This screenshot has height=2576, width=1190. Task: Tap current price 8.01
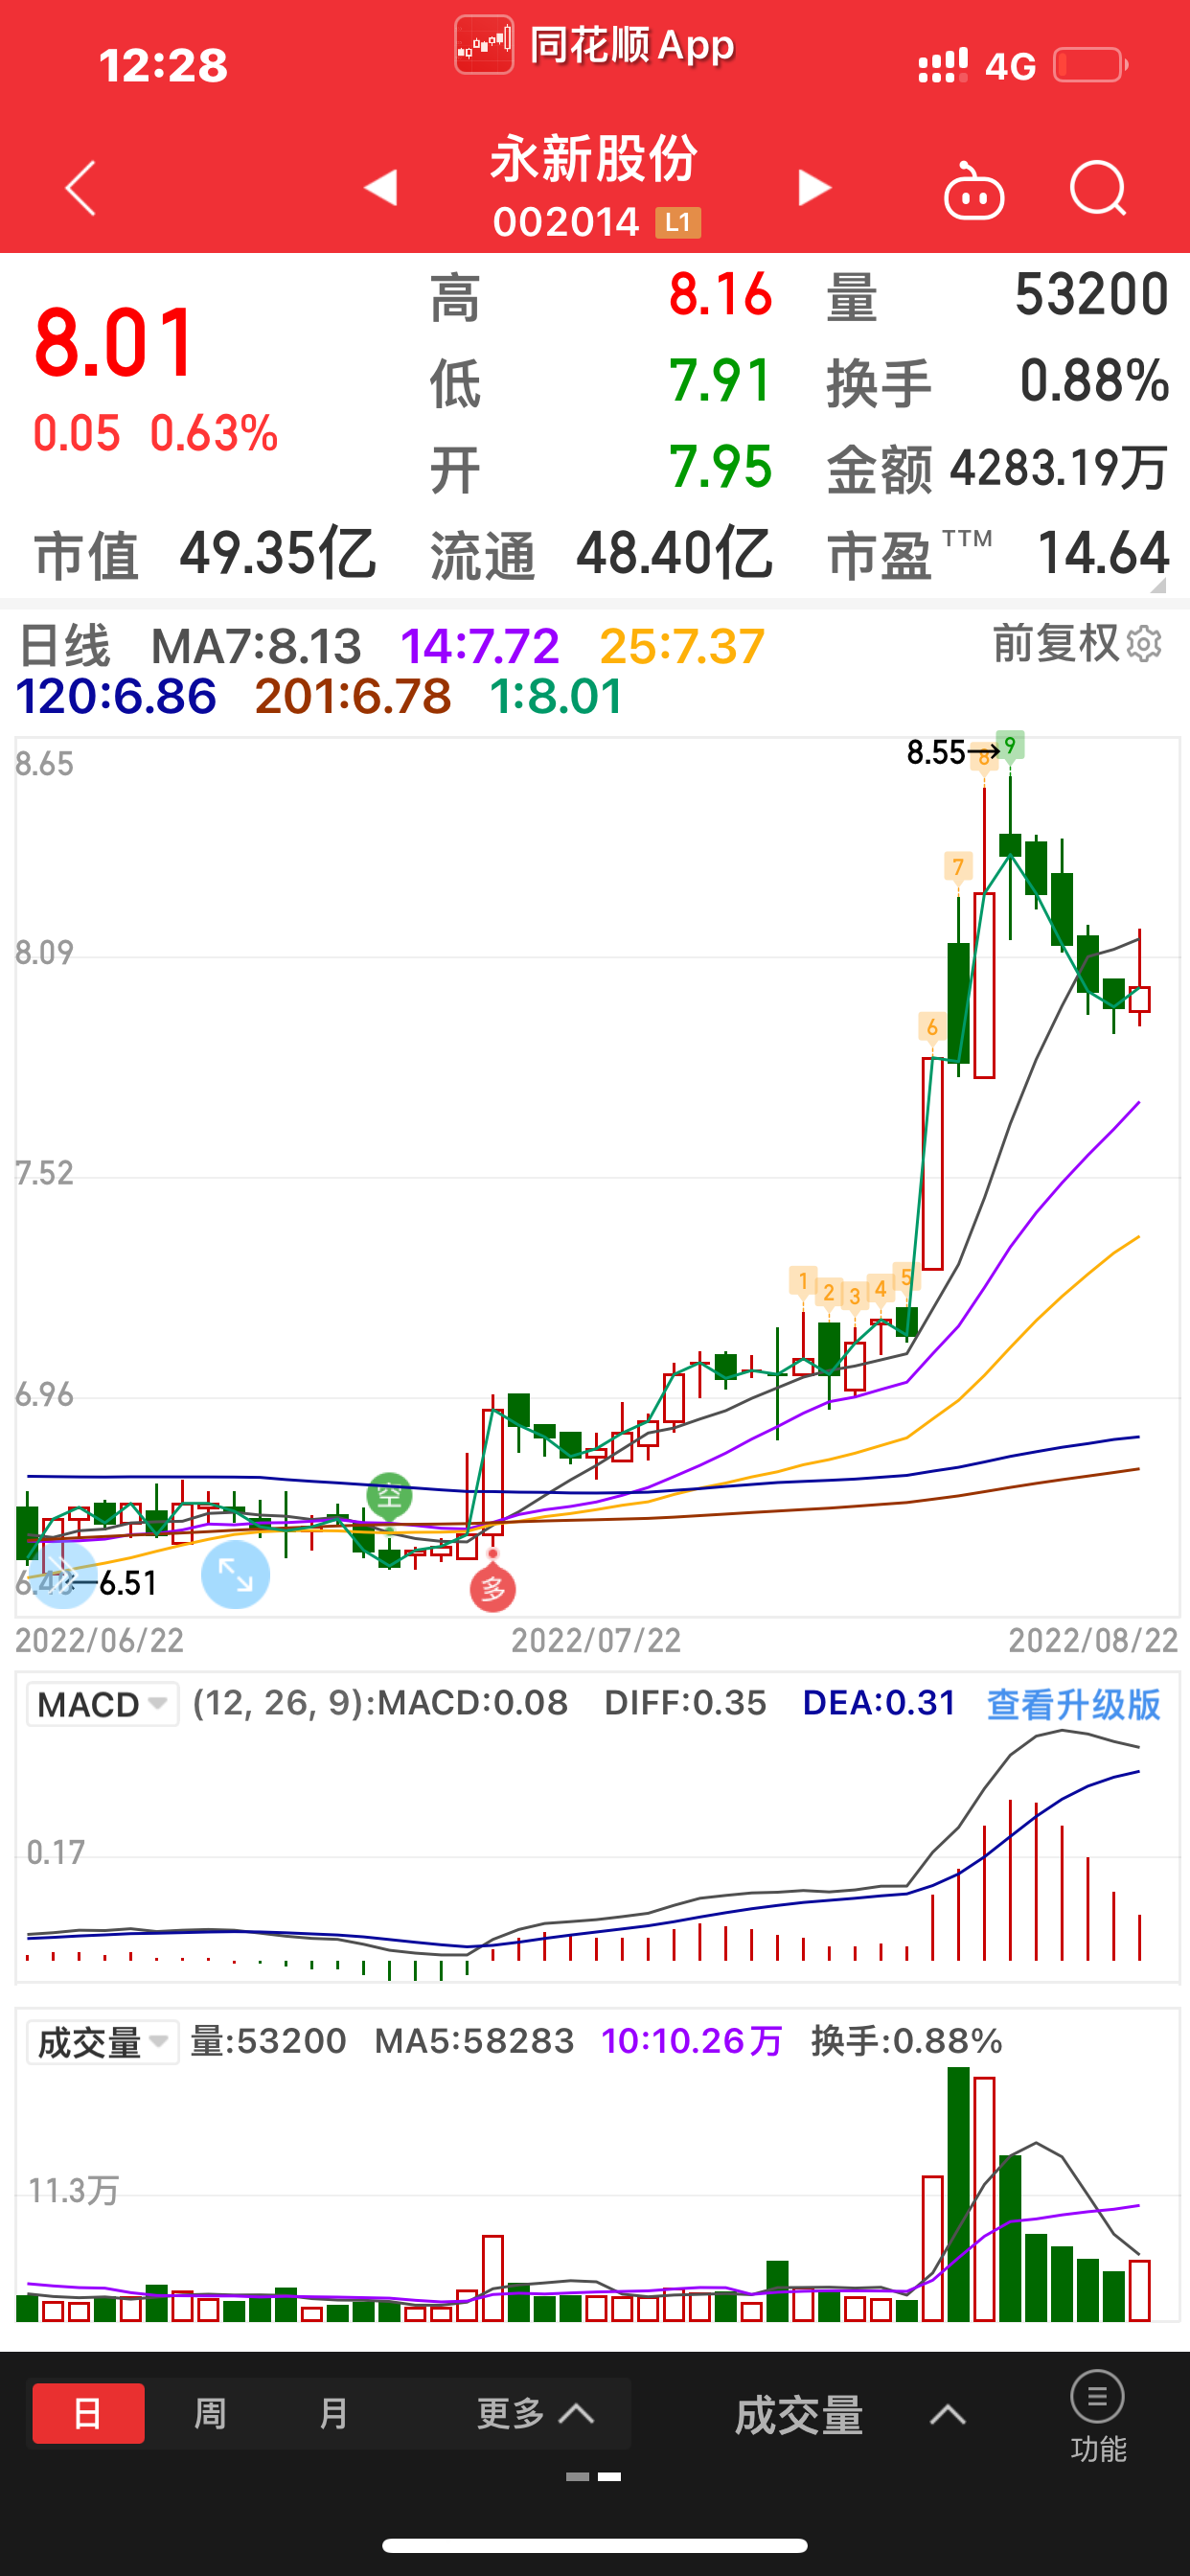(114, 343)
